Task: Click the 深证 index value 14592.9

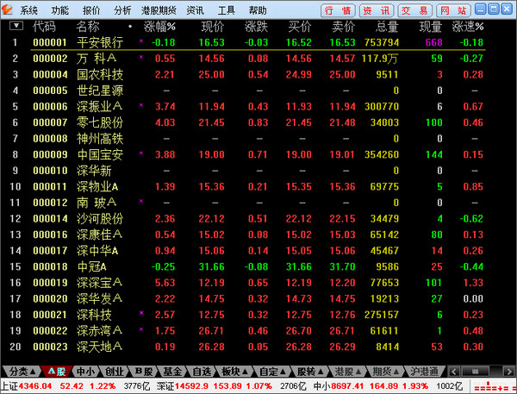Action: coord(191,385)
